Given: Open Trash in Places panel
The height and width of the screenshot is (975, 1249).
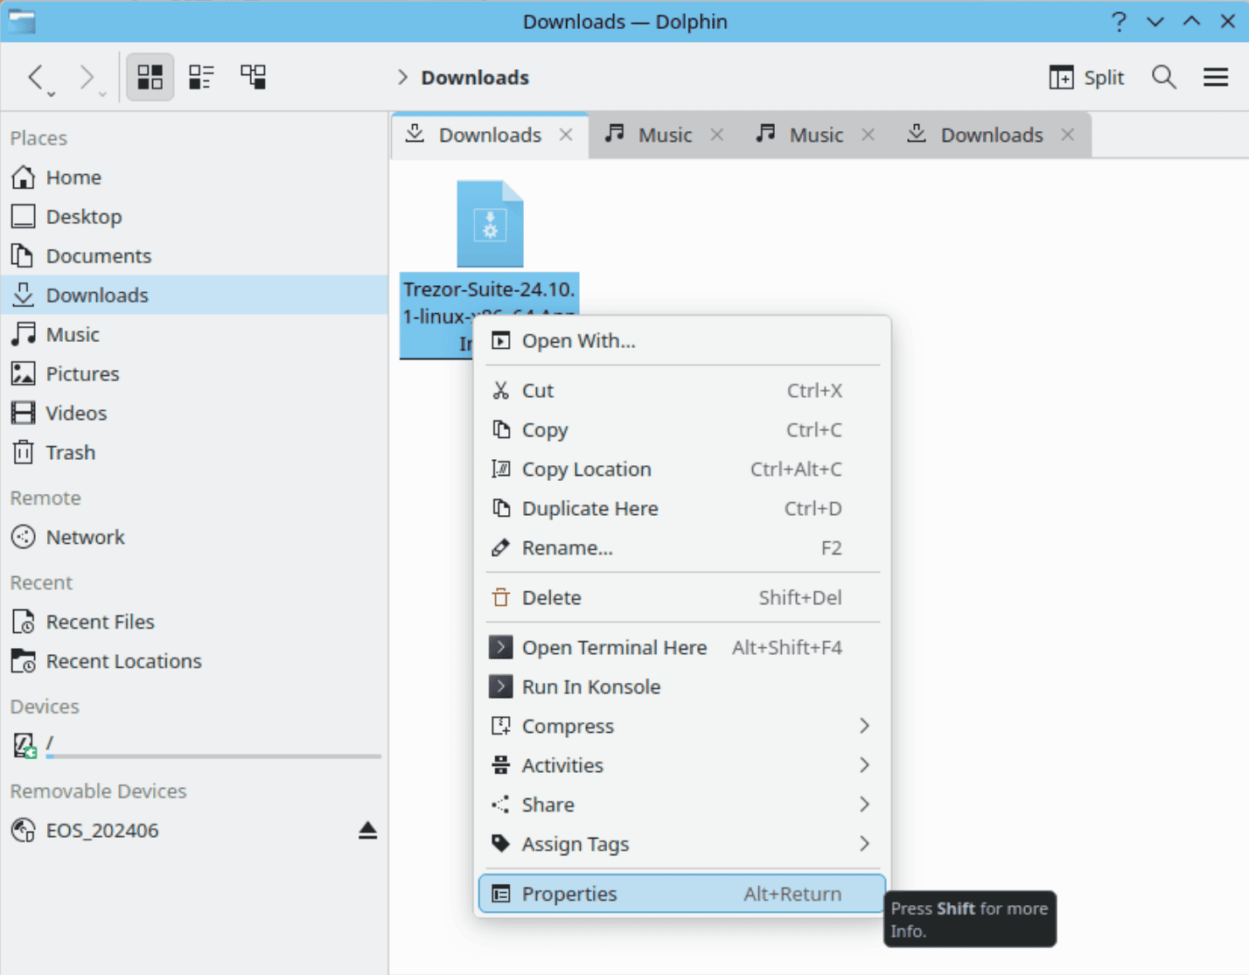Looking at the screenshot, I should [194, 453].
